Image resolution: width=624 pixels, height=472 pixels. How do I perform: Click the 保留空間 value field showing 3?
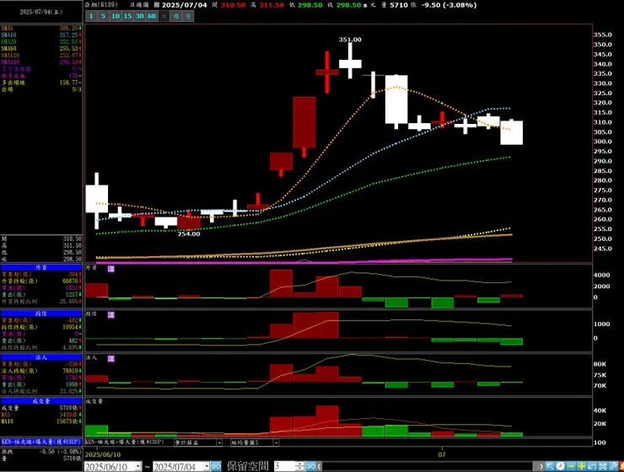click(284, 466)
